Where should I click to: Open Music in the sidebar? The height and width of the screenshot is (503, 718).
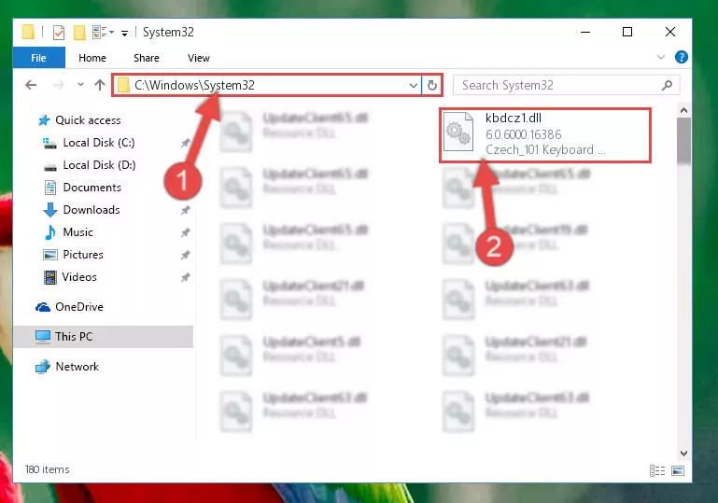click(77, 232)
